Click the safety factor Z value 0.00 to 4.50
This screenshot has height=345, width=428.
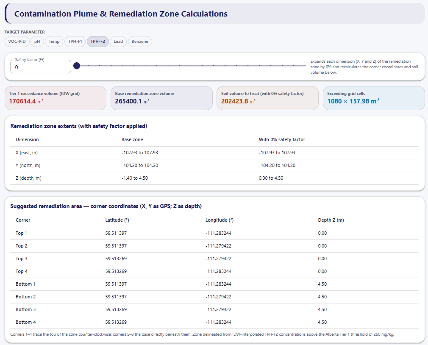pyautogui.click(x=271, y=178)
